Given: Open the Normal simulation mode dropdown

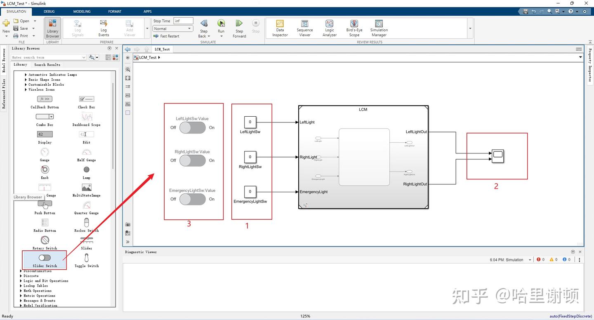Looking at the screenshot, I should point(173,29).
